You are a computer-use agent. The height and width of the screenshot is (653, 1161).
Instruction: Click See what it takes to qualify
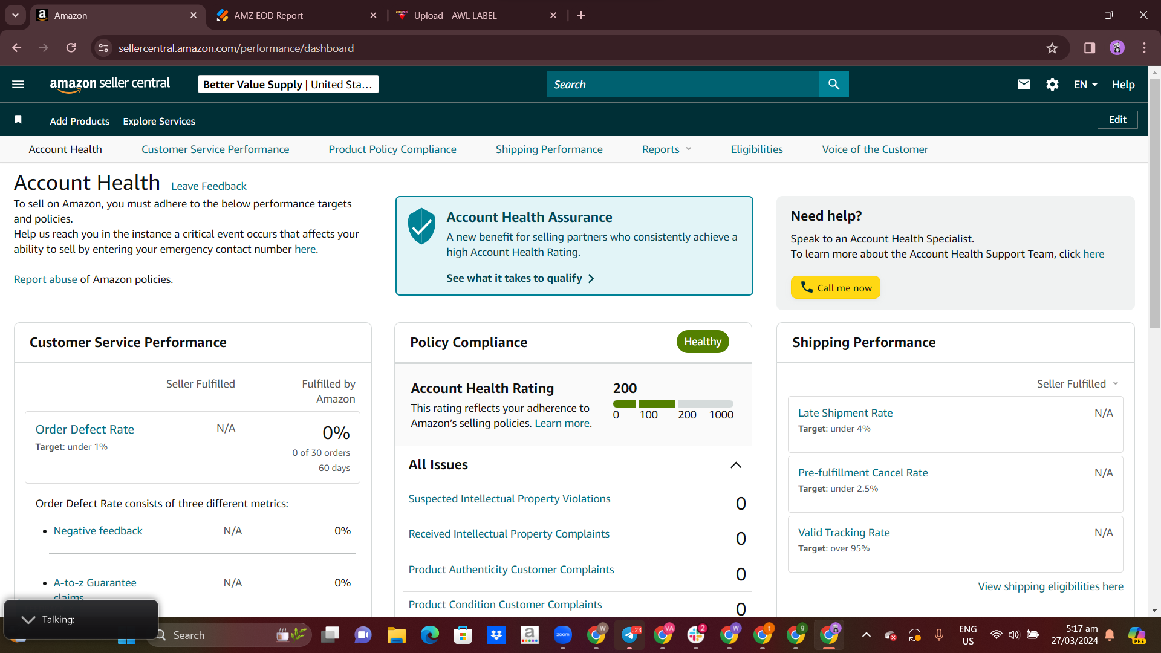click(520, 278)
